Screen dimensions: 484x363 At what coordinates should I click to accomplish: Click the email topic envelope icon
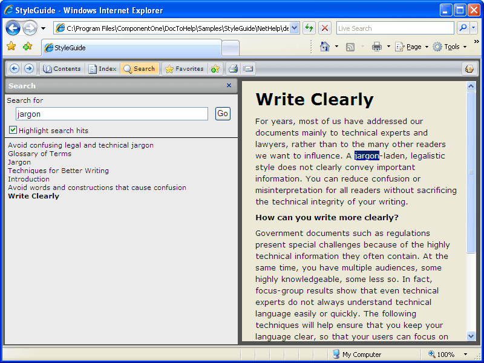point(248,68)
